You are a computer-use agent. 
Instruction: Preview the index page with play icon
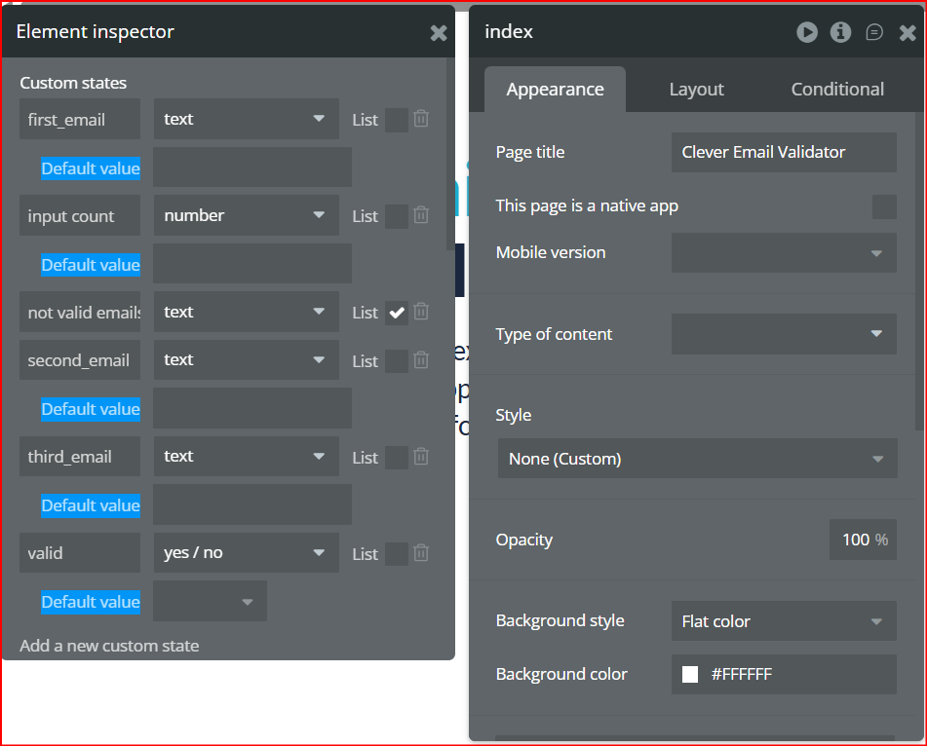click(807, 32)
